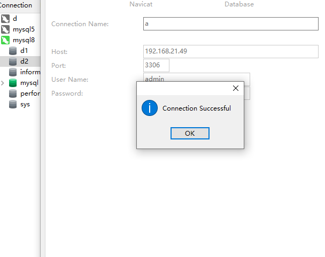
Task: Select the mysql5 connection label
Action: (x=24, y=29)
